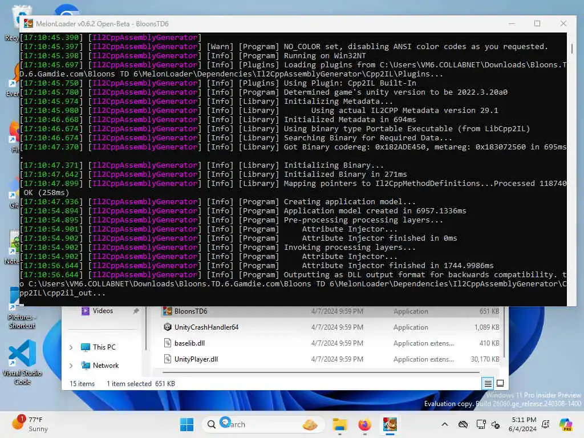
Task: Click the BloonsTD6 file icon in Explorer
Action: pyautogui.click(x=167, y=311)
